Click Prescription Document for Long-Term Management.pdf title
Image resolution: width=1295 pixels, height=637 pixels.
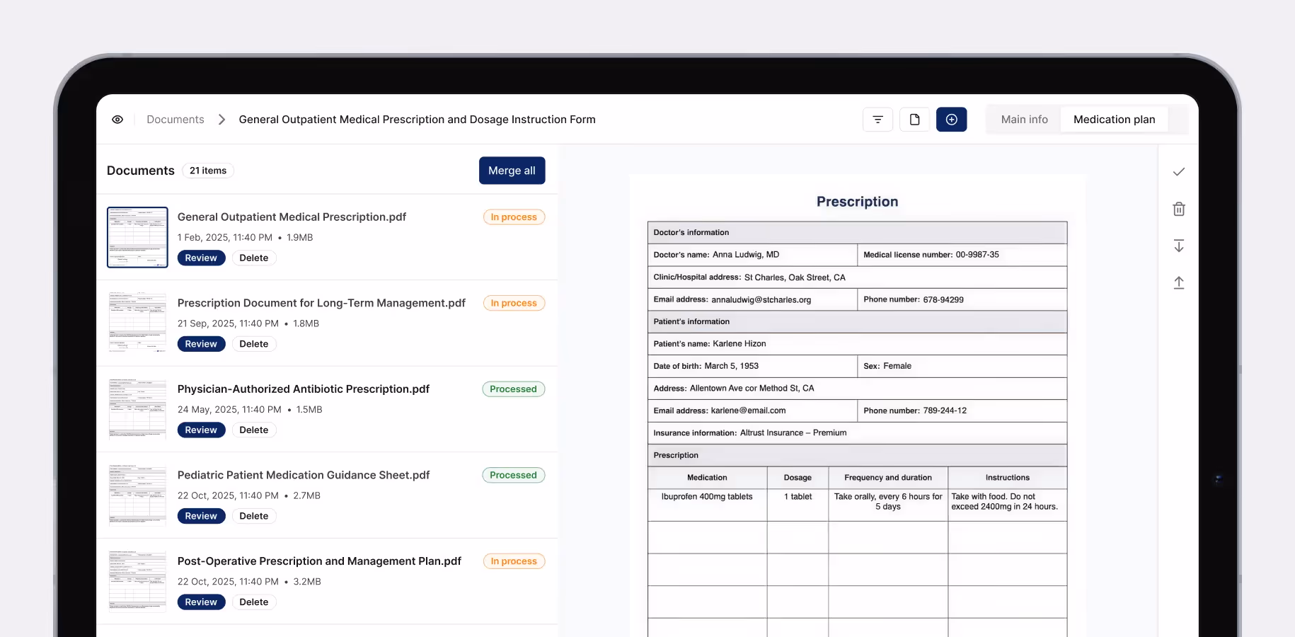click(321, 303)
